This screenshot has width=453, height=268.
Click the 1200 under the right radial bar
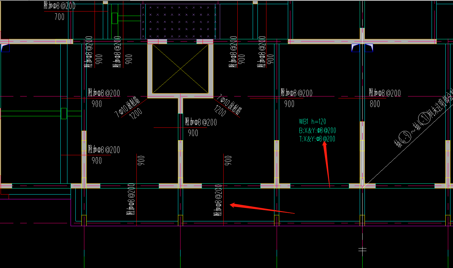220,111
